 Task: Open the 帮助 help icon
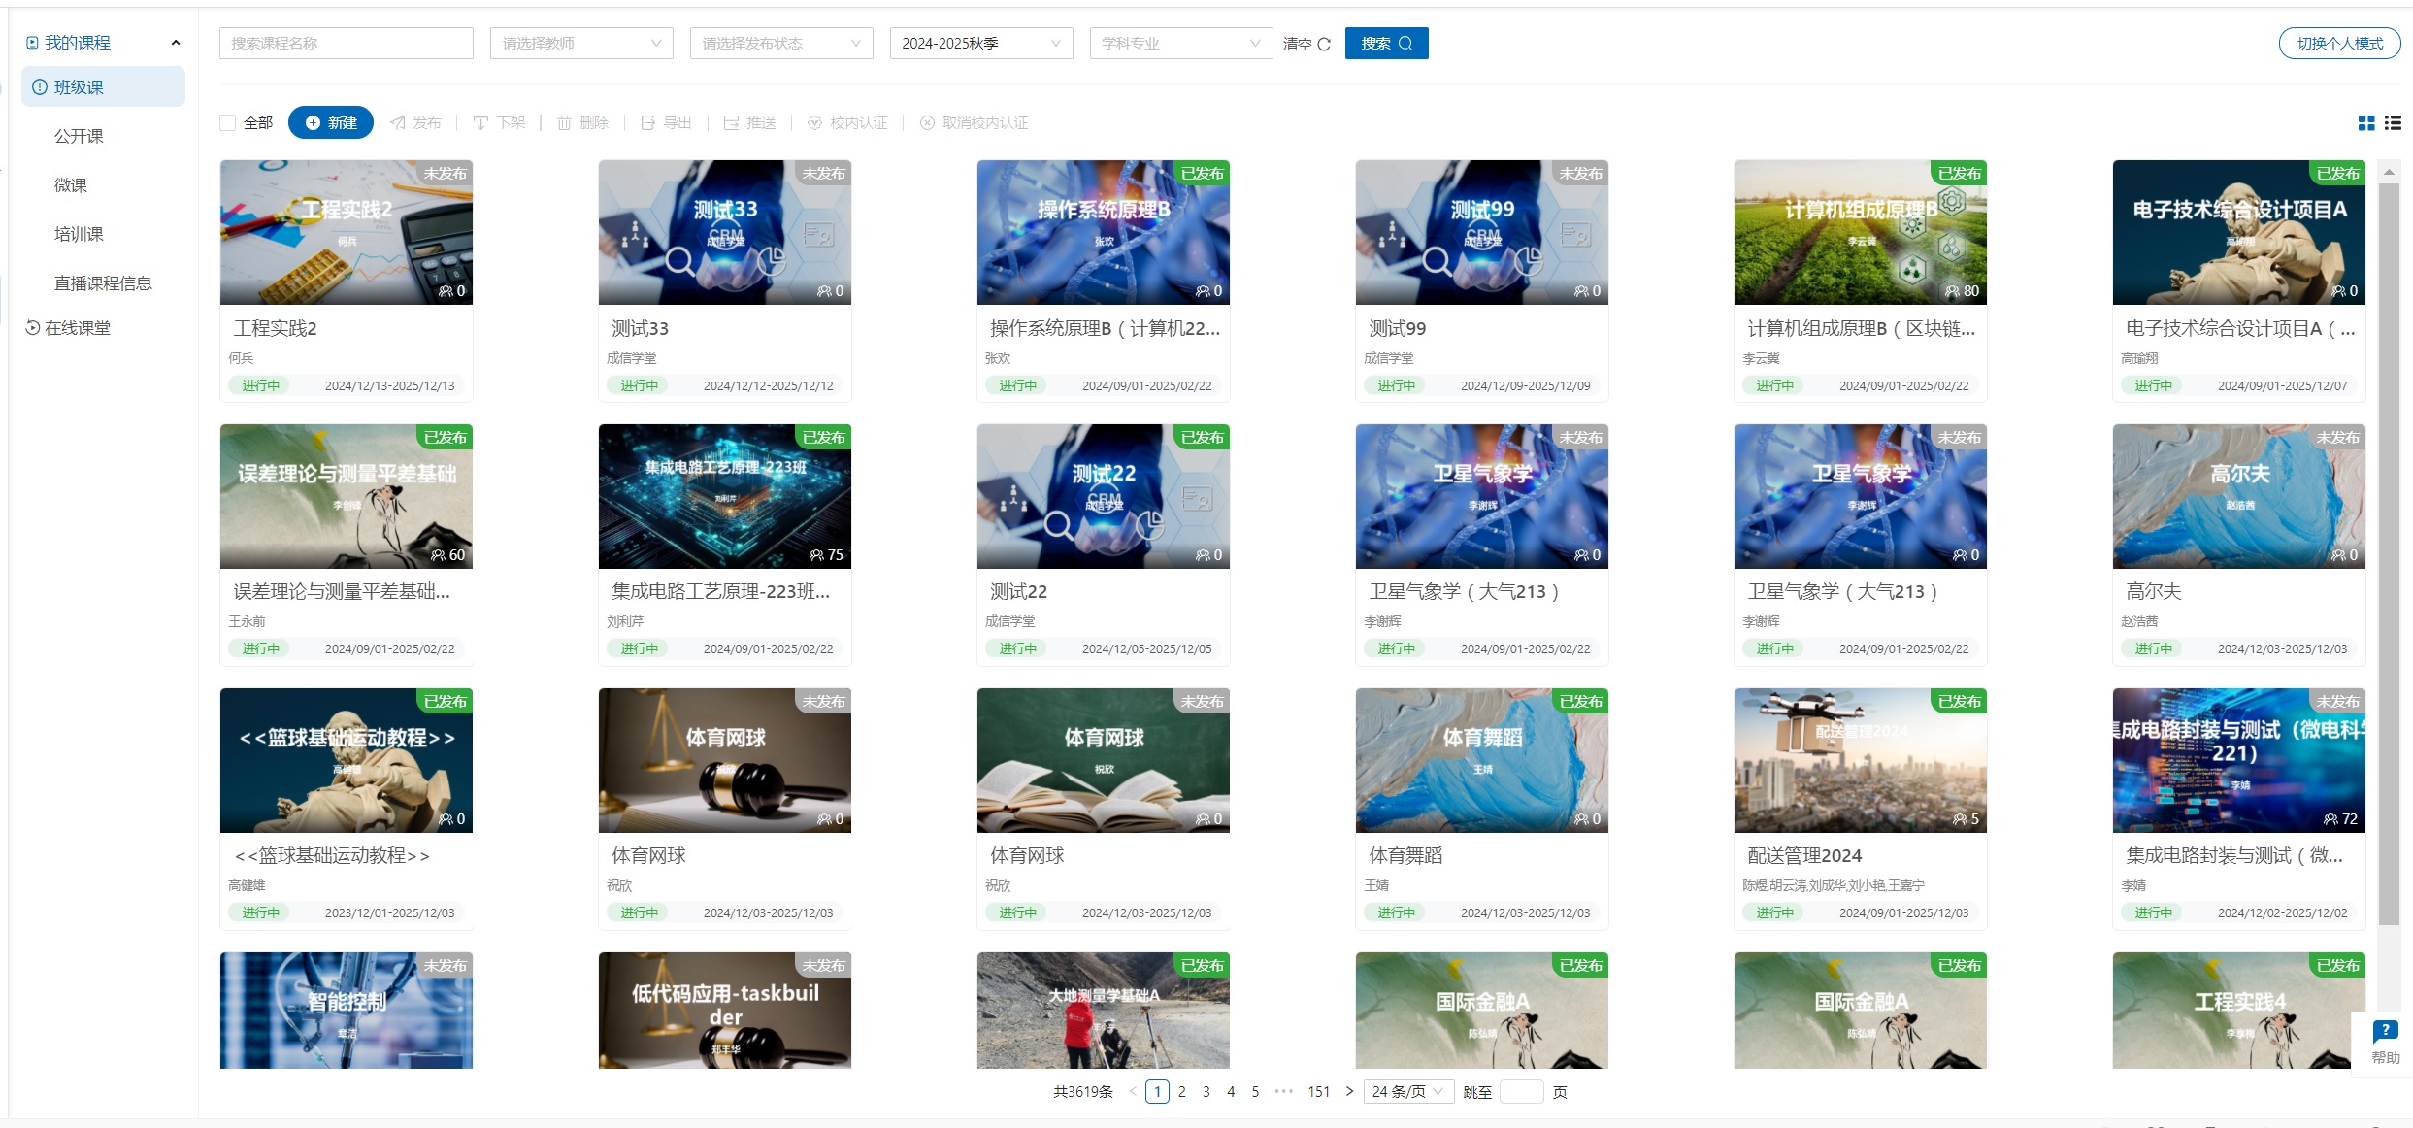(2385, 1031)
